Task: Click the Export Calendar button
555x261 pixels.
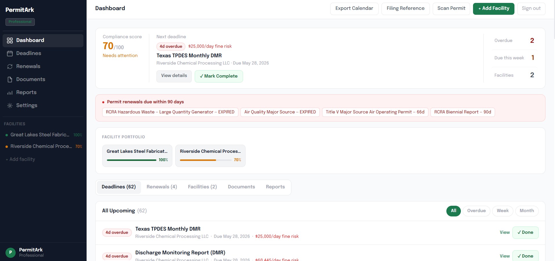Action: pyautogui.click(x=354, y=9)
